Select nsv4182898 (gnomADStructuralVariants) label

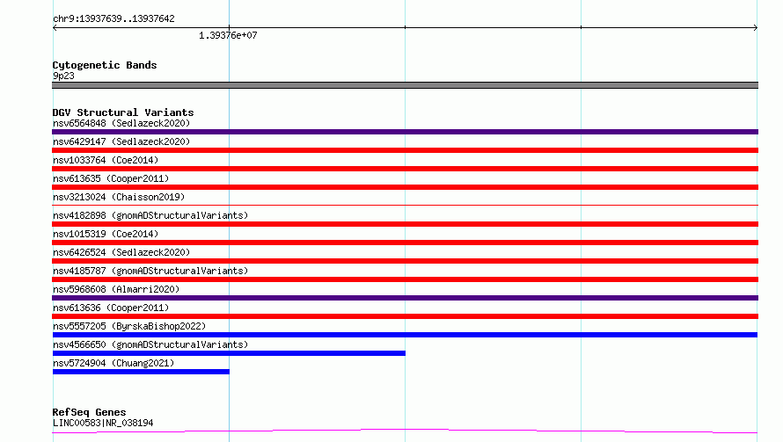coord(150,215)
